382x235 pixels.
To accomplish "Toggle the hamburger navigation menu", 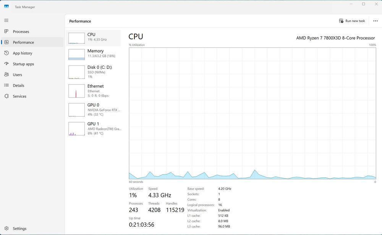I will pos(6,21).
